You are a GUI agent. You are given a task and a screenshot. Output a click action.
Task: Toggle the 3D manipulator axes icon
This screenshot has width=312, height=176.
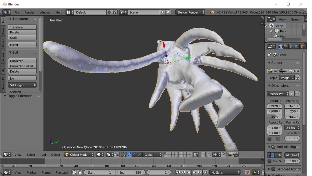coord(124,154)
